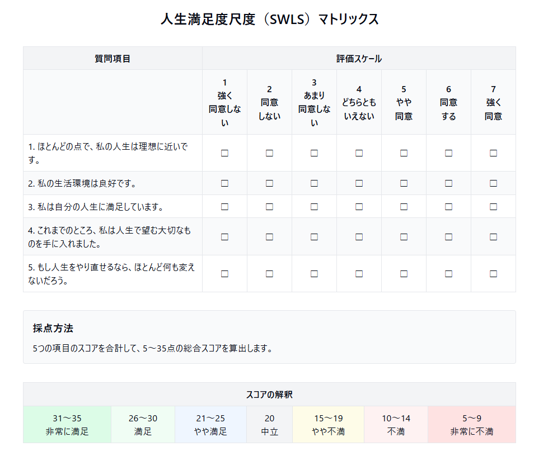Check column 7 強く同意 for question 1
The image size is (534, 456).
[x=493, y=153]
